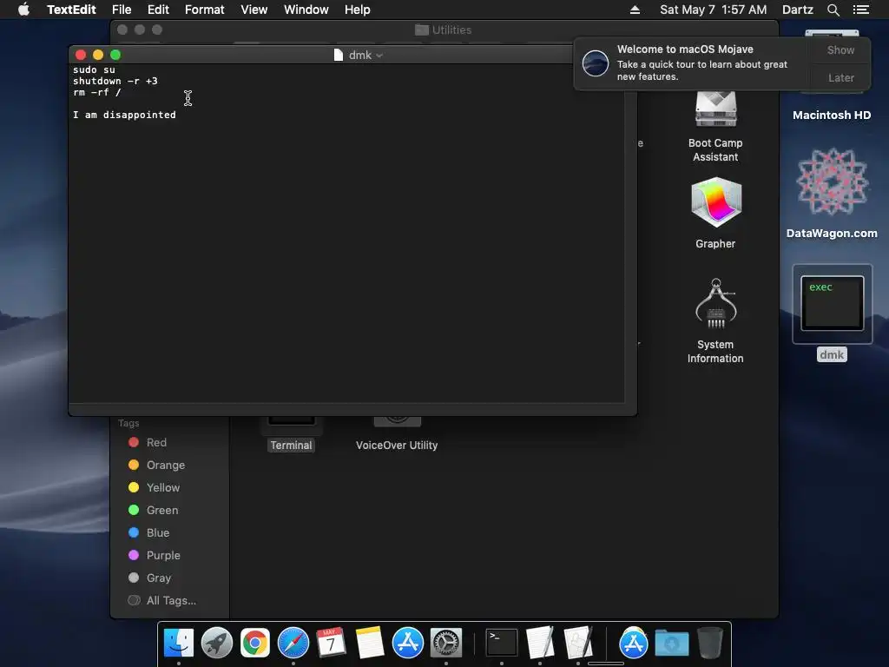Open Google Chrome from the Dock
Image resolution: width=889 pixels, height=667 pixels.
click(x=255, y=644)
